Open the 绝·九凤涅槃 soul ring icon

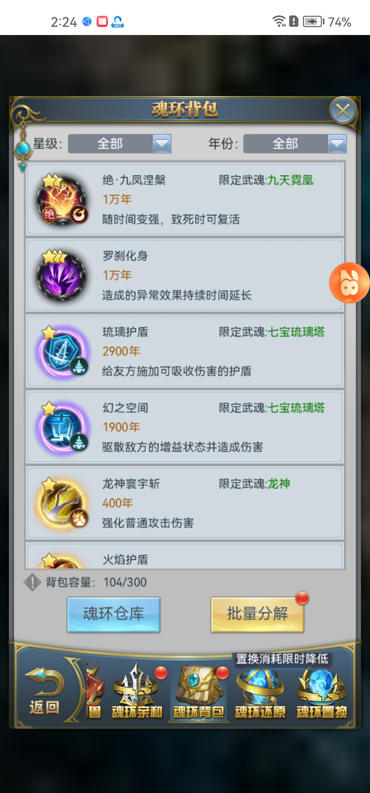[x=62, y=199]
